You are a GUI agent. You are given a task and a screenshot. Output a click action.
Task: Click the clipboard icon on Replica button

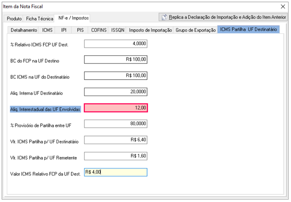point(164,17)
